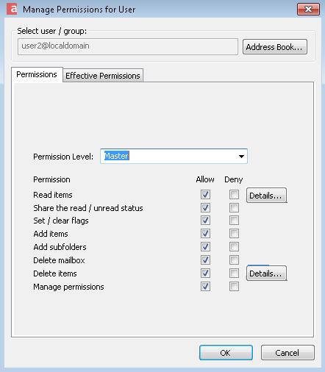325x372 pixels.
Task: Check Deny for Add subfolders
Action: click(234, 246)
